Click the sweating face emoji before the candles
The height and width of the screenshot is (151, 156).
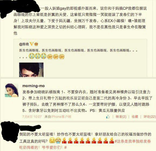[58, 140]
